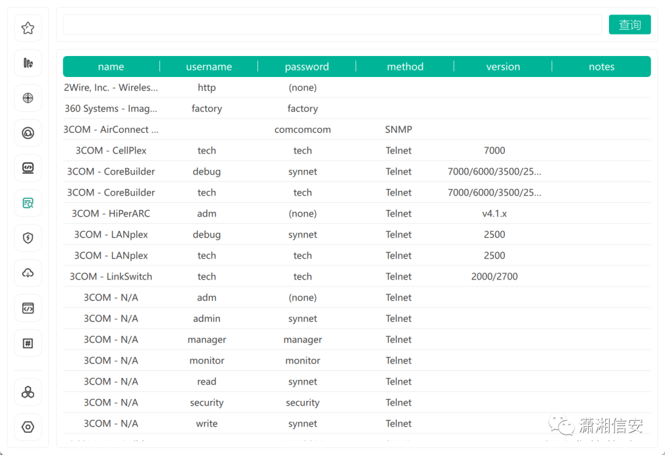Click the version column header
665x455 pixels.
coord(503,66)
